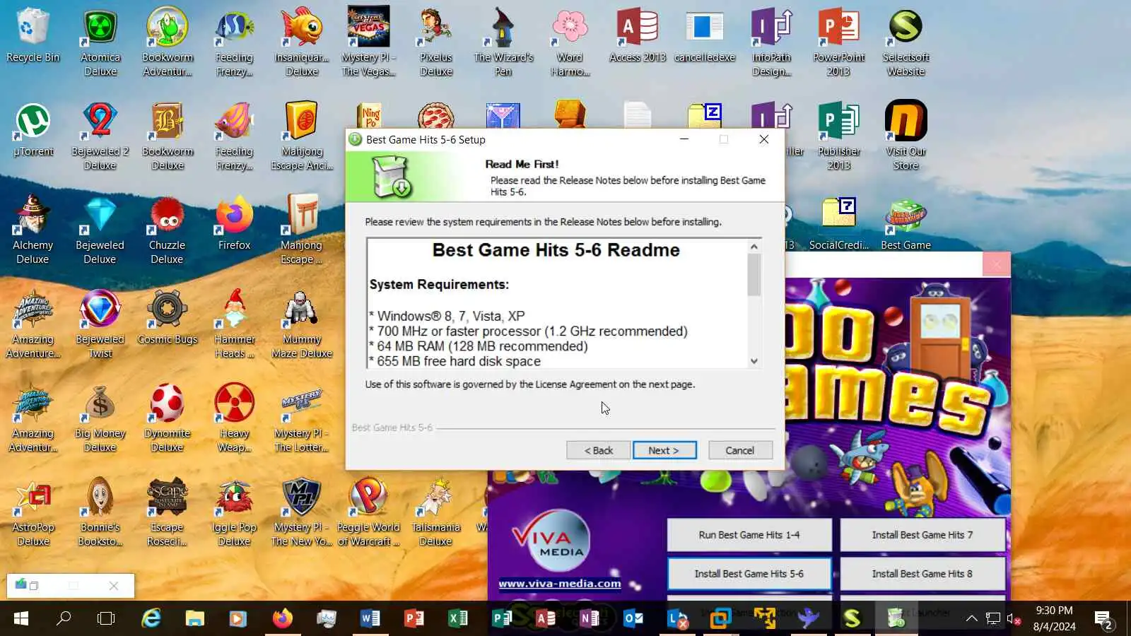Click The Wizard's Pen desktop icon
This screenshot has height=636, width=1131.
click(x=503, y=42)
